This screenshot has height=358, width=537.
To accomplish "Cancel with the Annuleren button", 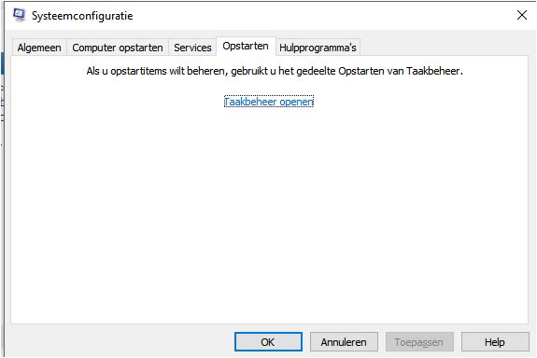I will tap(344, 342).
